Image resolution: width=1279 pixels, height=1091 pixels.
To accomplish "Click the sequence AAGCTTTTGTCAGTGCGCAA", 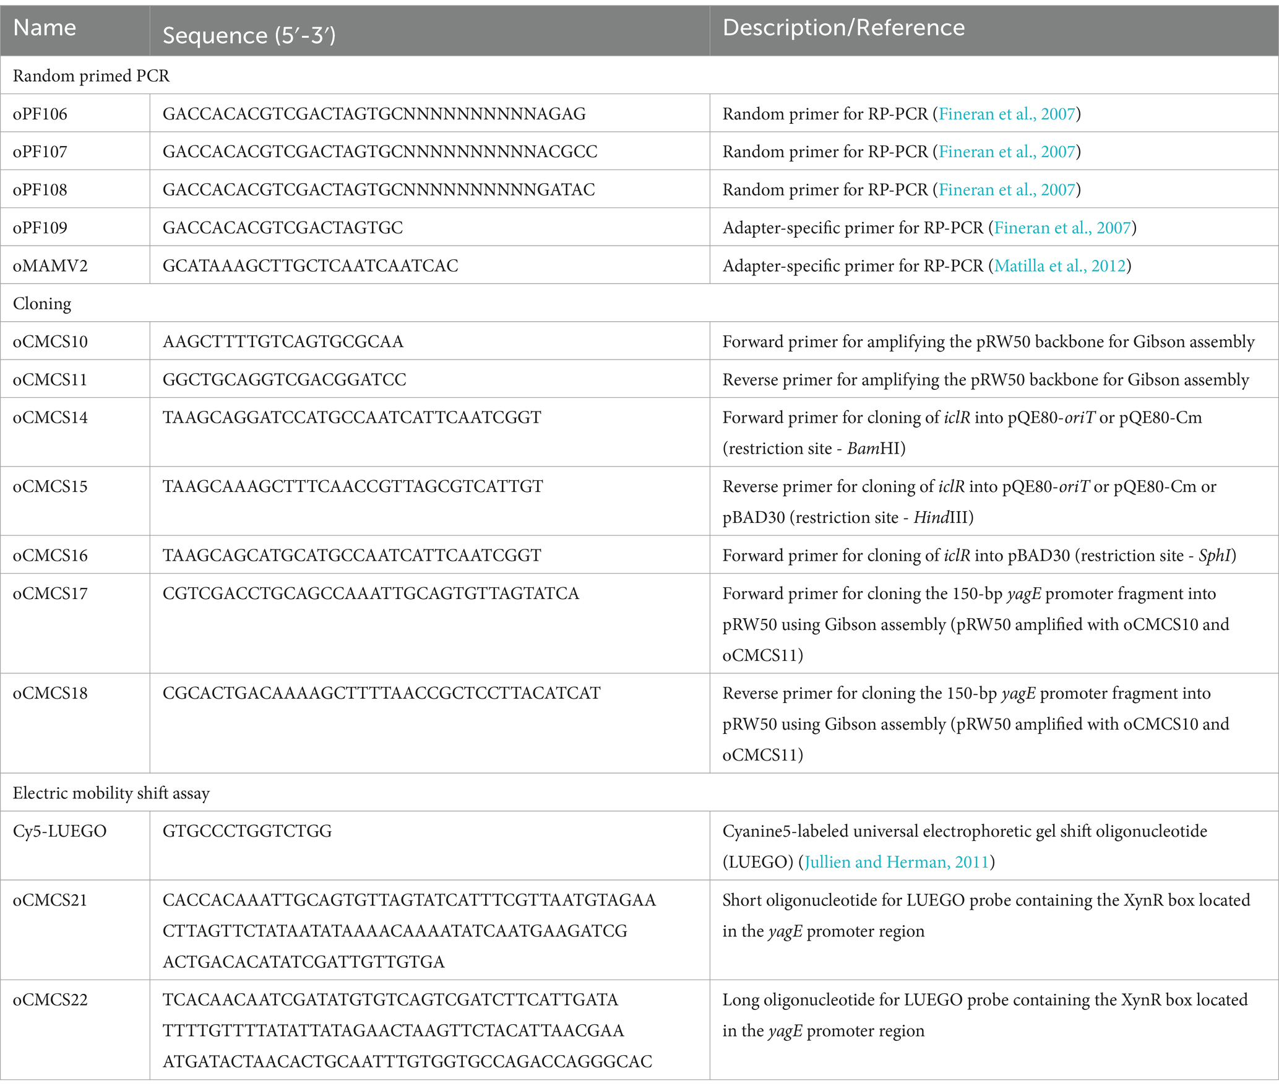I will click(x=283, y=342).
